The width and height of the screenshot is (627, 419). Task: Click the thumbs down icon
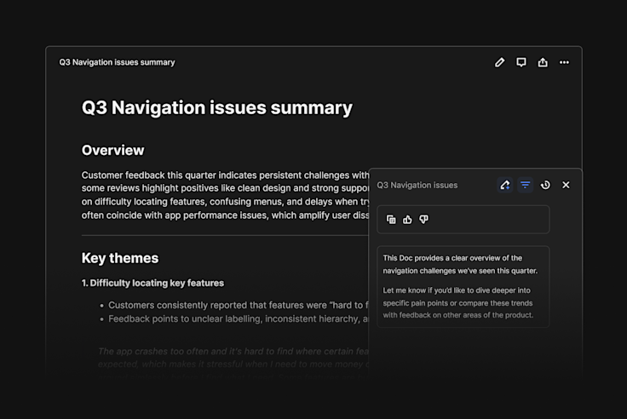424,220
